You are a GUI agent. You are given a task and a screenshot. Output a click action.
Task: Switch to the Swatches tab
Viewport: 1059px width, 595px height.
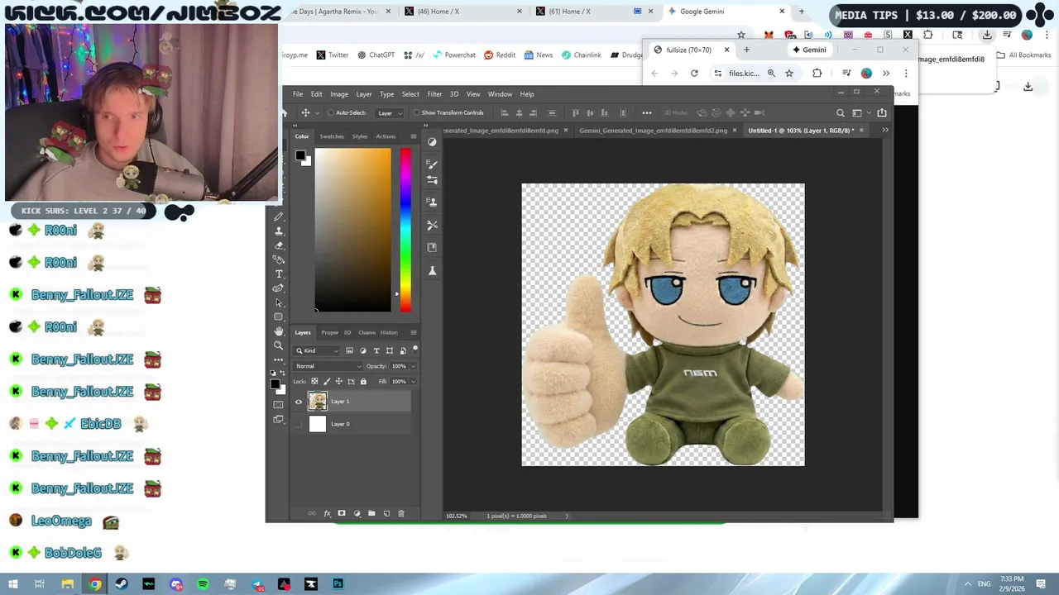click(x=332, y=136)
